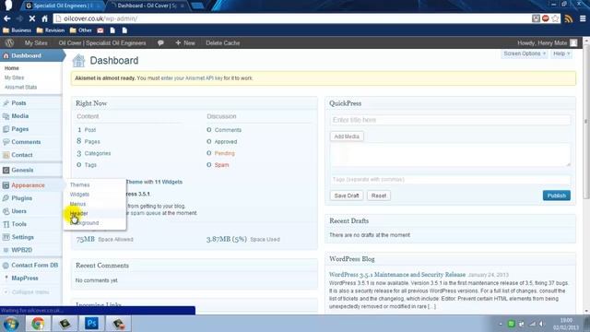
Task: Bookmark page with star icon
Action: pos(555,18)
